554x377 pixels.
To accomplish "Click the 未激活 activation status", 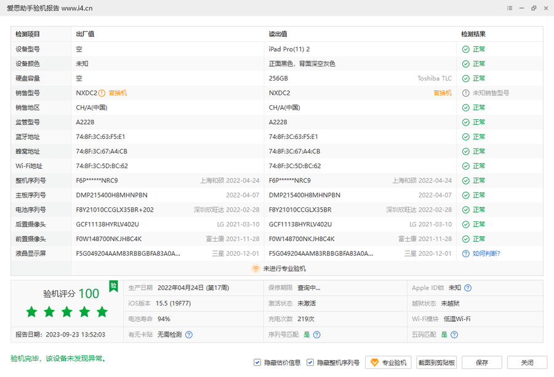I will 307,304.
